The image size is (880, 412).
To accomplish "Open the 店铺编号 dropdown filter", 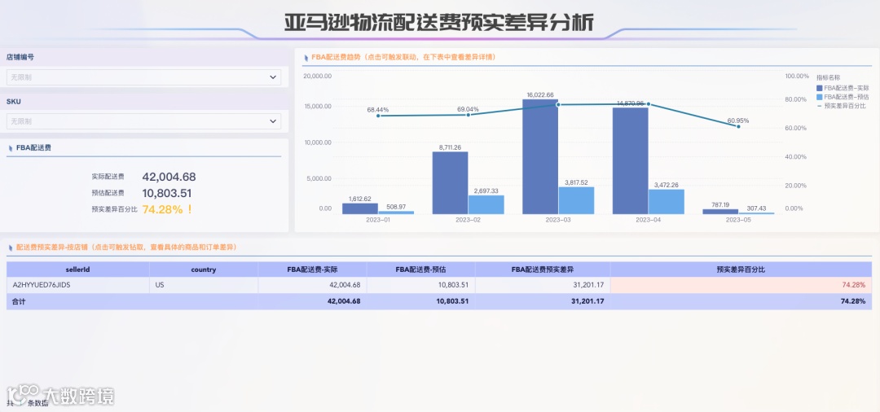I will pos(143,77).
